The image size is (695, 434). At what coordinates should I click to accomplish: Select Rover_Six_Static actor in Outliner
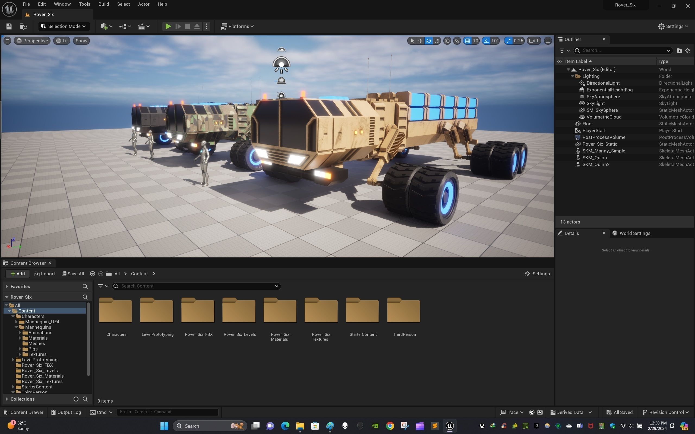tap(600, 144)
